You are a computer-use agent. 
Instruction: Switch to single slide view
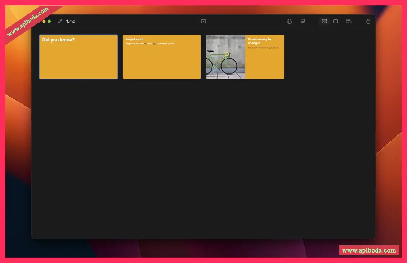[x=335, y=21]
